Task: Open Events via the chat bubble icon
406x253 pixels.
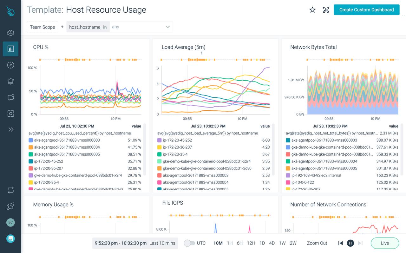Action: pyautogui.click(x=10, y=97)
